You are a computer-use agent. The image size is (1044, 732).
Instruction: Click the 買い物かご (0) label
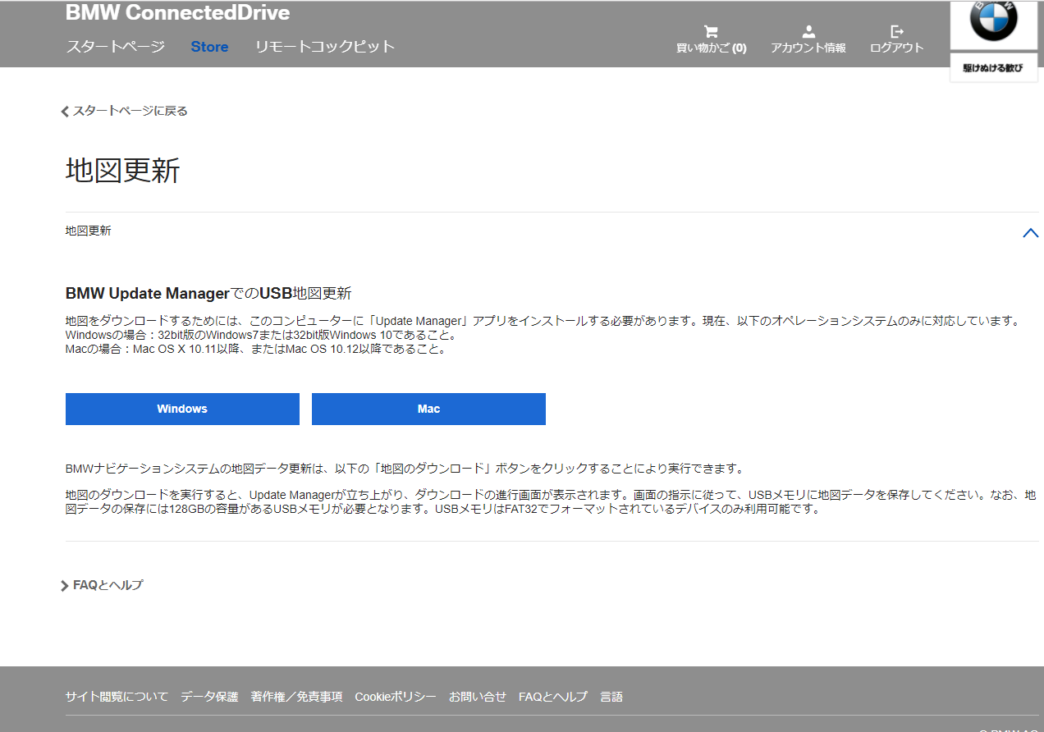pyautogui.click(x=712, y=48)
